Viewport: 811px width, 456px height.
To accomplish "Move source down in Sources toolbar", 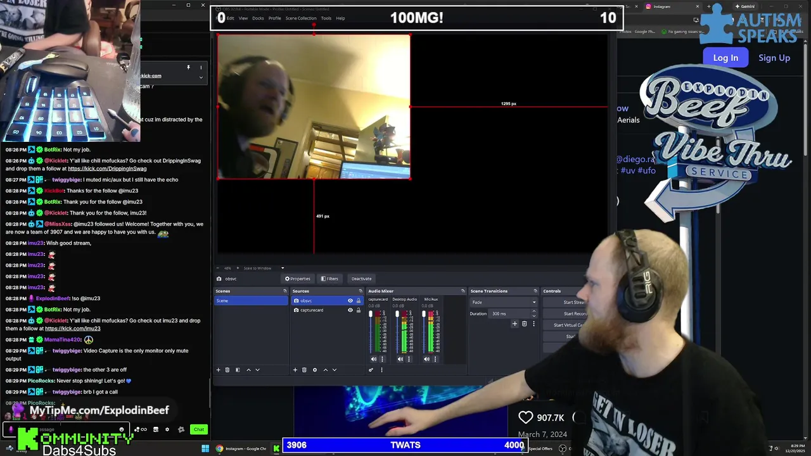I will tap(335, 370).
